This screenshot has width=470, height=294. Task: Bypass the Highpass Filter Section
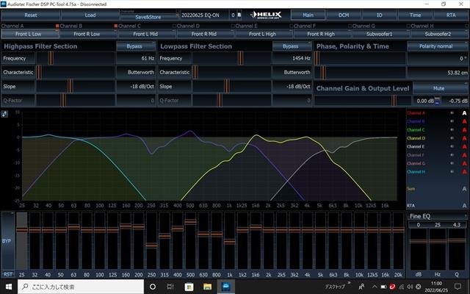point(134,46)
